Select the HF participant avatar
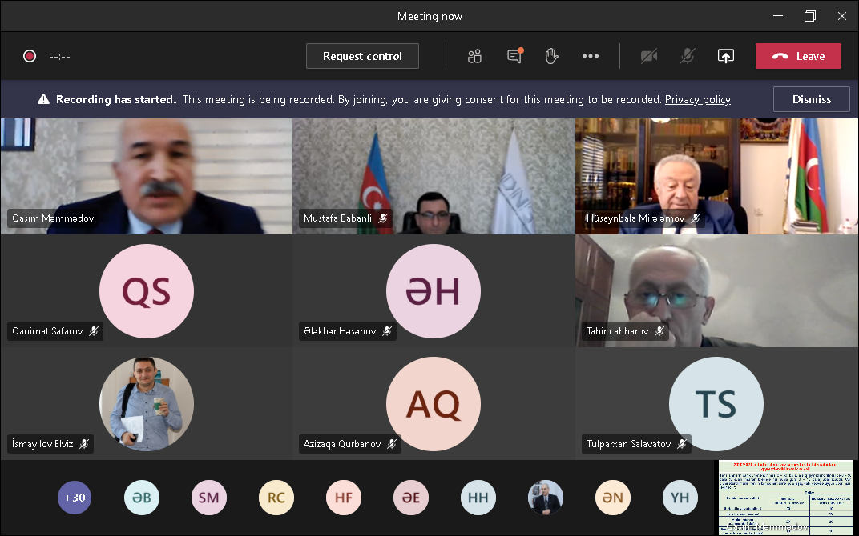Image resolution: width=859 pixels, height=536 pixels. [x=344, y=498]
